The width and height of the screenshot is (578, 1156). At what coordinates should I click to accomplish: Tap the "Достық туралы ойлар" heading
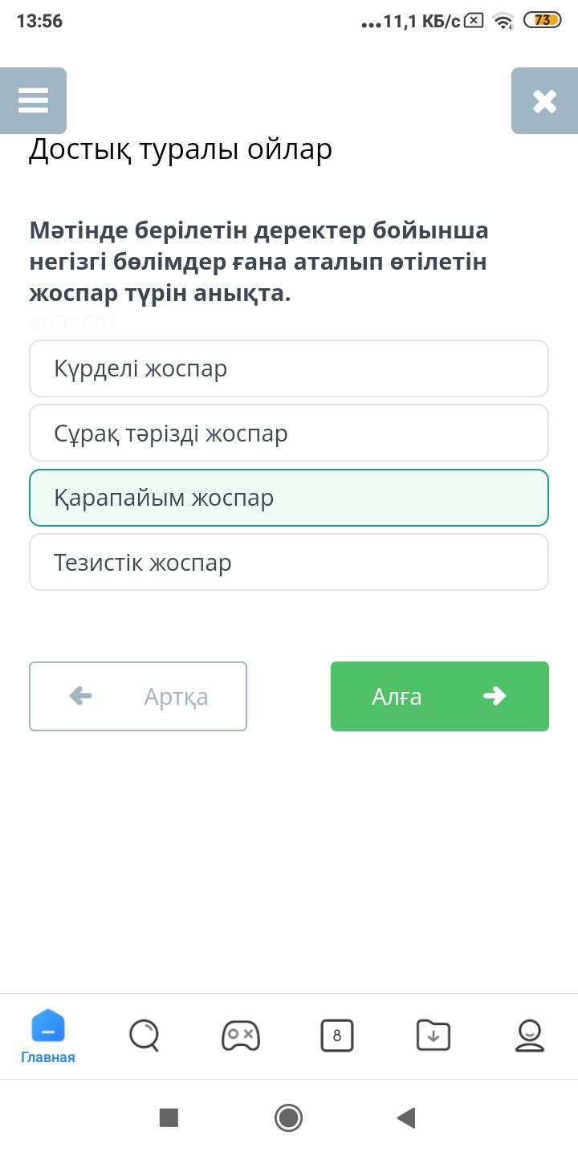(x=181, y=149)
